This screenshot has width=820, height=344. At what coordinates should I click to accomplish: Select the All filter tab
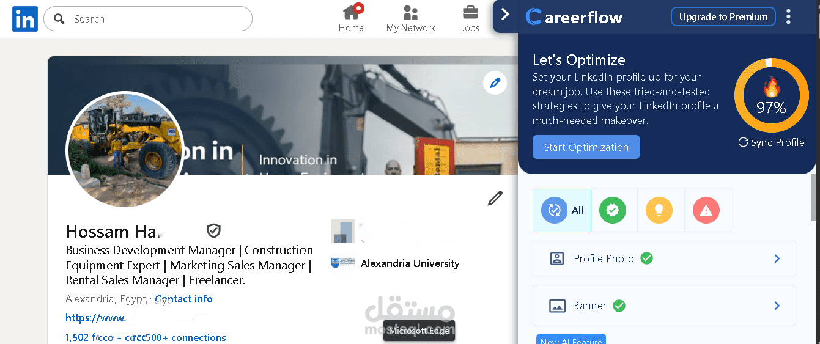click(x=562, y=210)
